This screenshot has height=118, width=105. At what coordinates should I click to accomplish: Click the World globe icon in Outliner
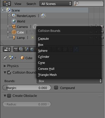pyautogui.click(x=14, y=21)
